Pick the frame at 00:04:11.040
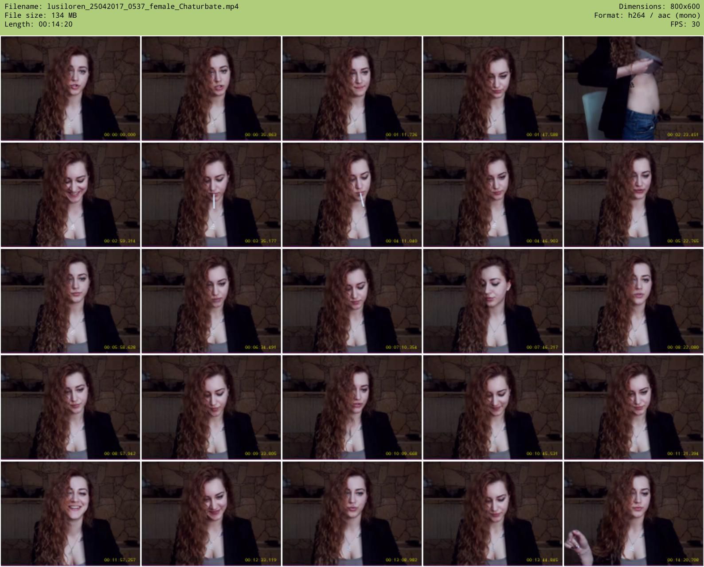704x567 pixels. pos(352,195)
